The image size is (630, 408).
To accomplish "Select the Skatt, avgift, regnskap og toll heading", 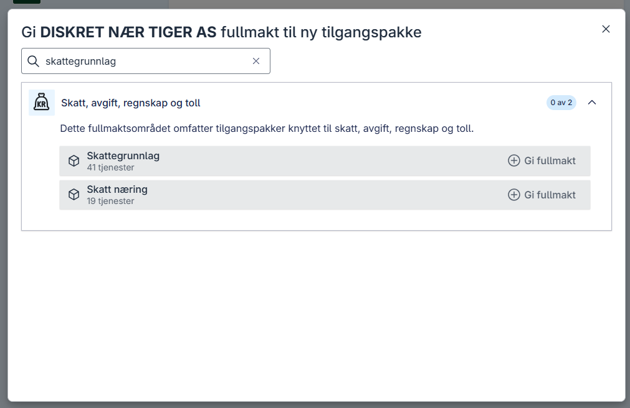I will click(129, 102).
